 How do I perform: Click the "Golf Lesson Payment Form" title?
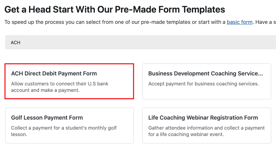(x=47, y=118)
